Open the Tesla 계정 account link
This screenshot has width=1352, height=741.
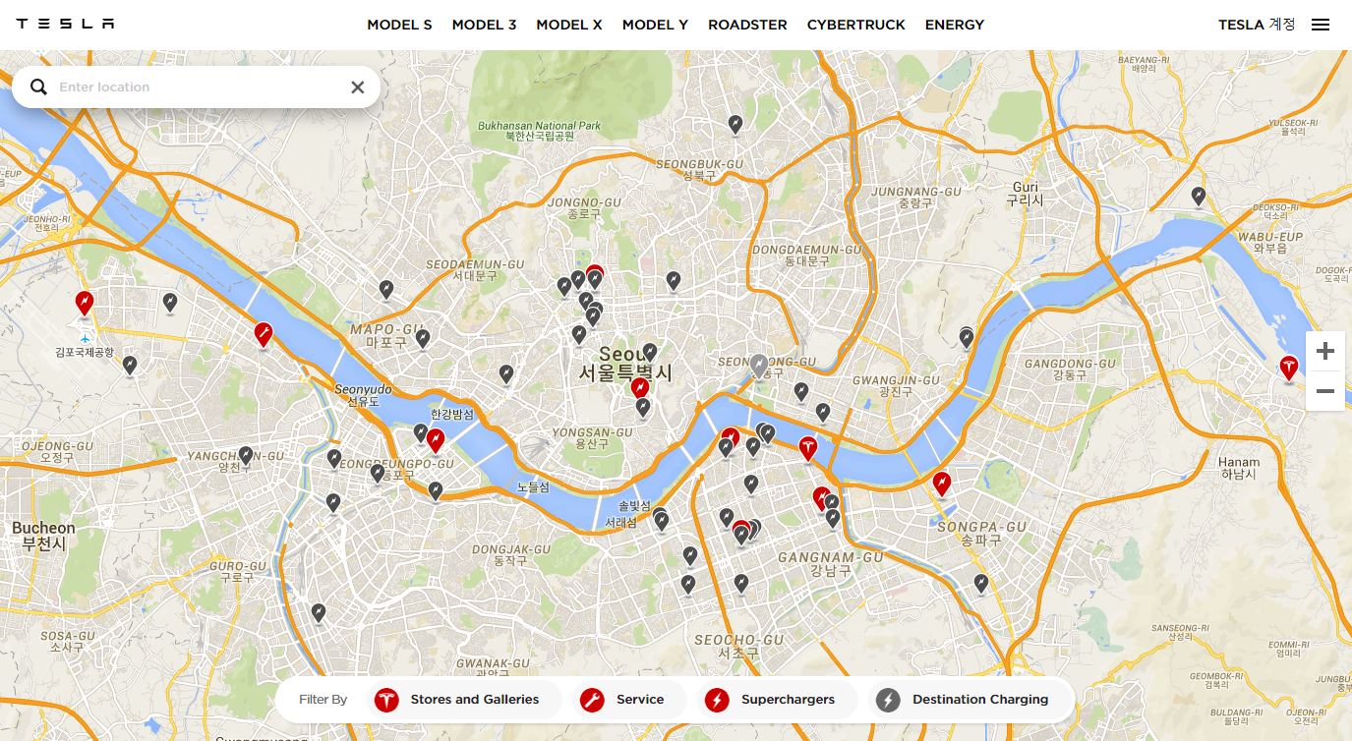coord(1257,25)
